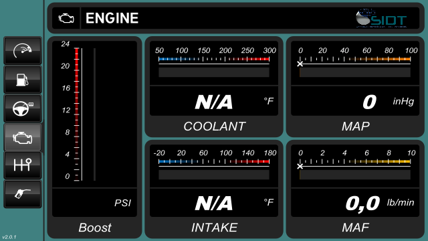Open the speedometer dashboard page
The image size is (428, 241).
click(22, 51)
